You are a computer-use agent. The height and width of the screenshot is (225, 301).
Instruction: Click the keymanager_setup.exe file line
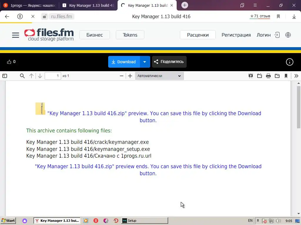pos(88,149)
